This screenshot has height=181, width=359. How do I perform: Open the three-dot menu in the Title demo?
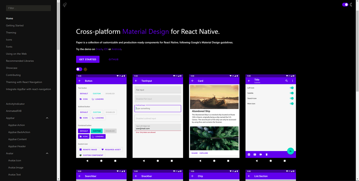tap(293, 80)
